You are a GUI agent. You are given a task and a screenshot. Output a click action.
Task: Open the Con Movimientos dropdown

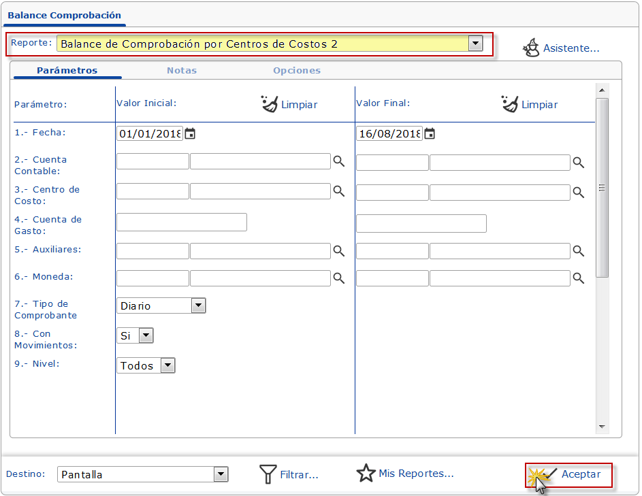coord(146,335)
